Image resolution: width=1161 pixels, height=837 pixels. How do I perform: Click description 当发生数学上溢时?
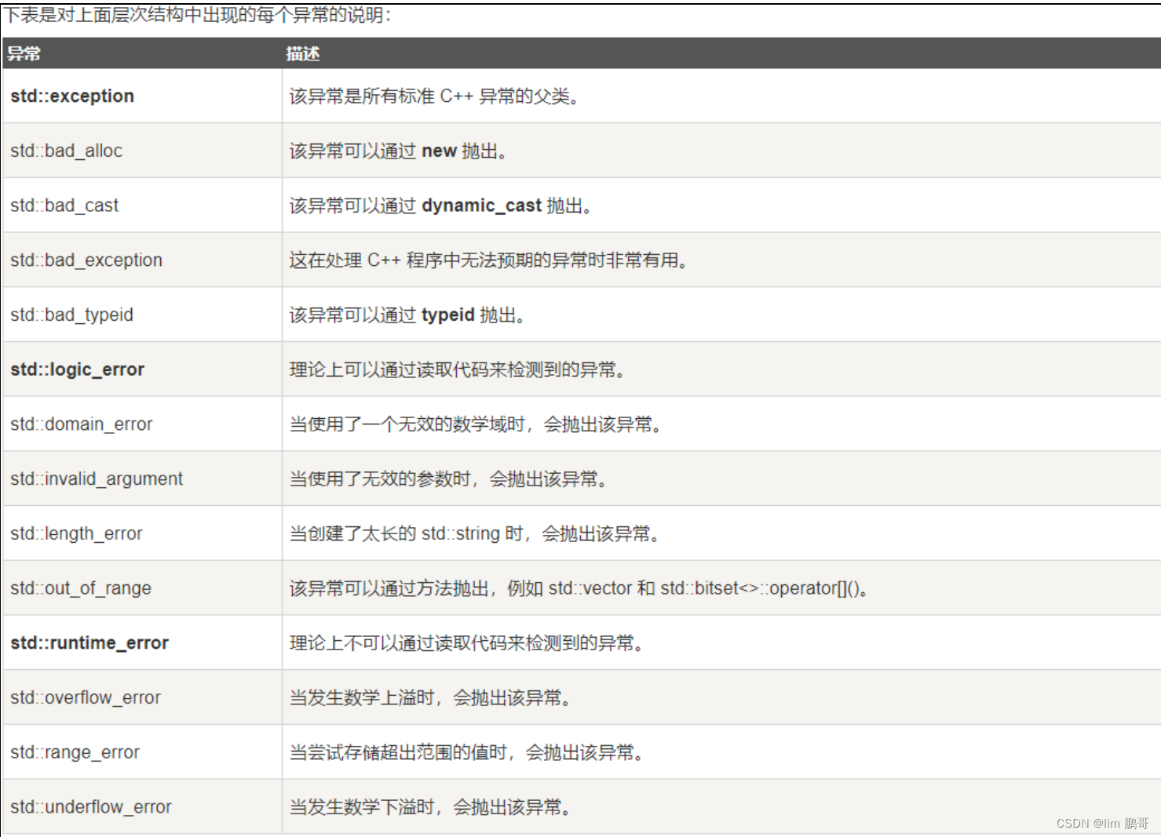point(430,698)
